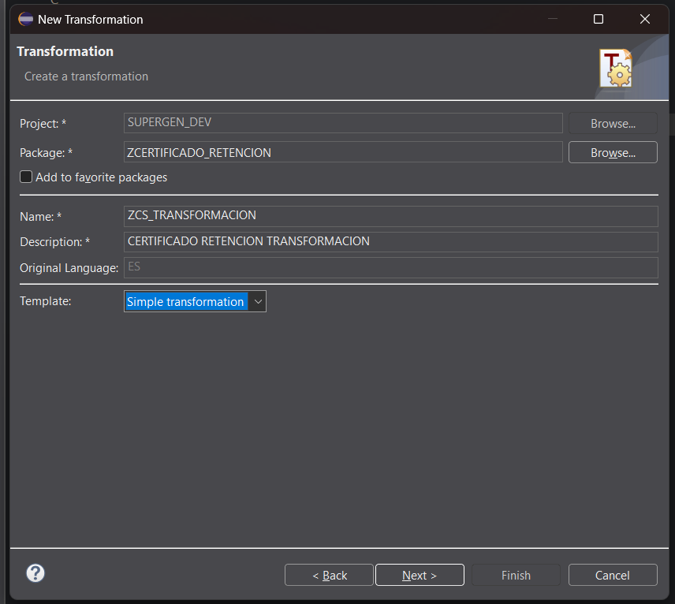Select the Description text field
The width and height of the screenshot is (675, 604).
[x=390, y=241]
